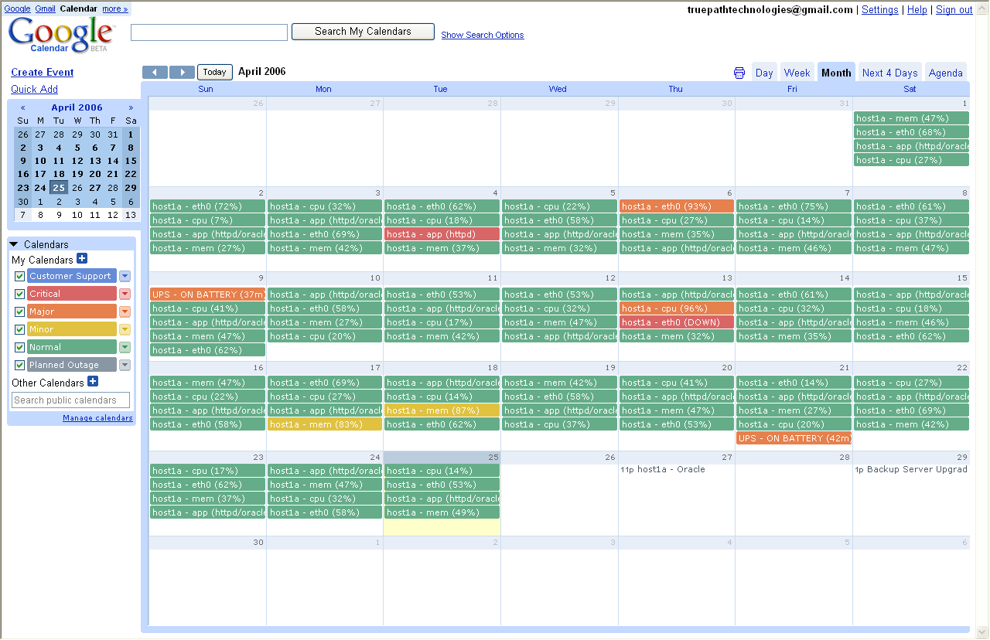Image resolution: width=990 pixels, height=640 pixels.
Task: Click the calendar search input field
Action: click(x=209, y=32)
